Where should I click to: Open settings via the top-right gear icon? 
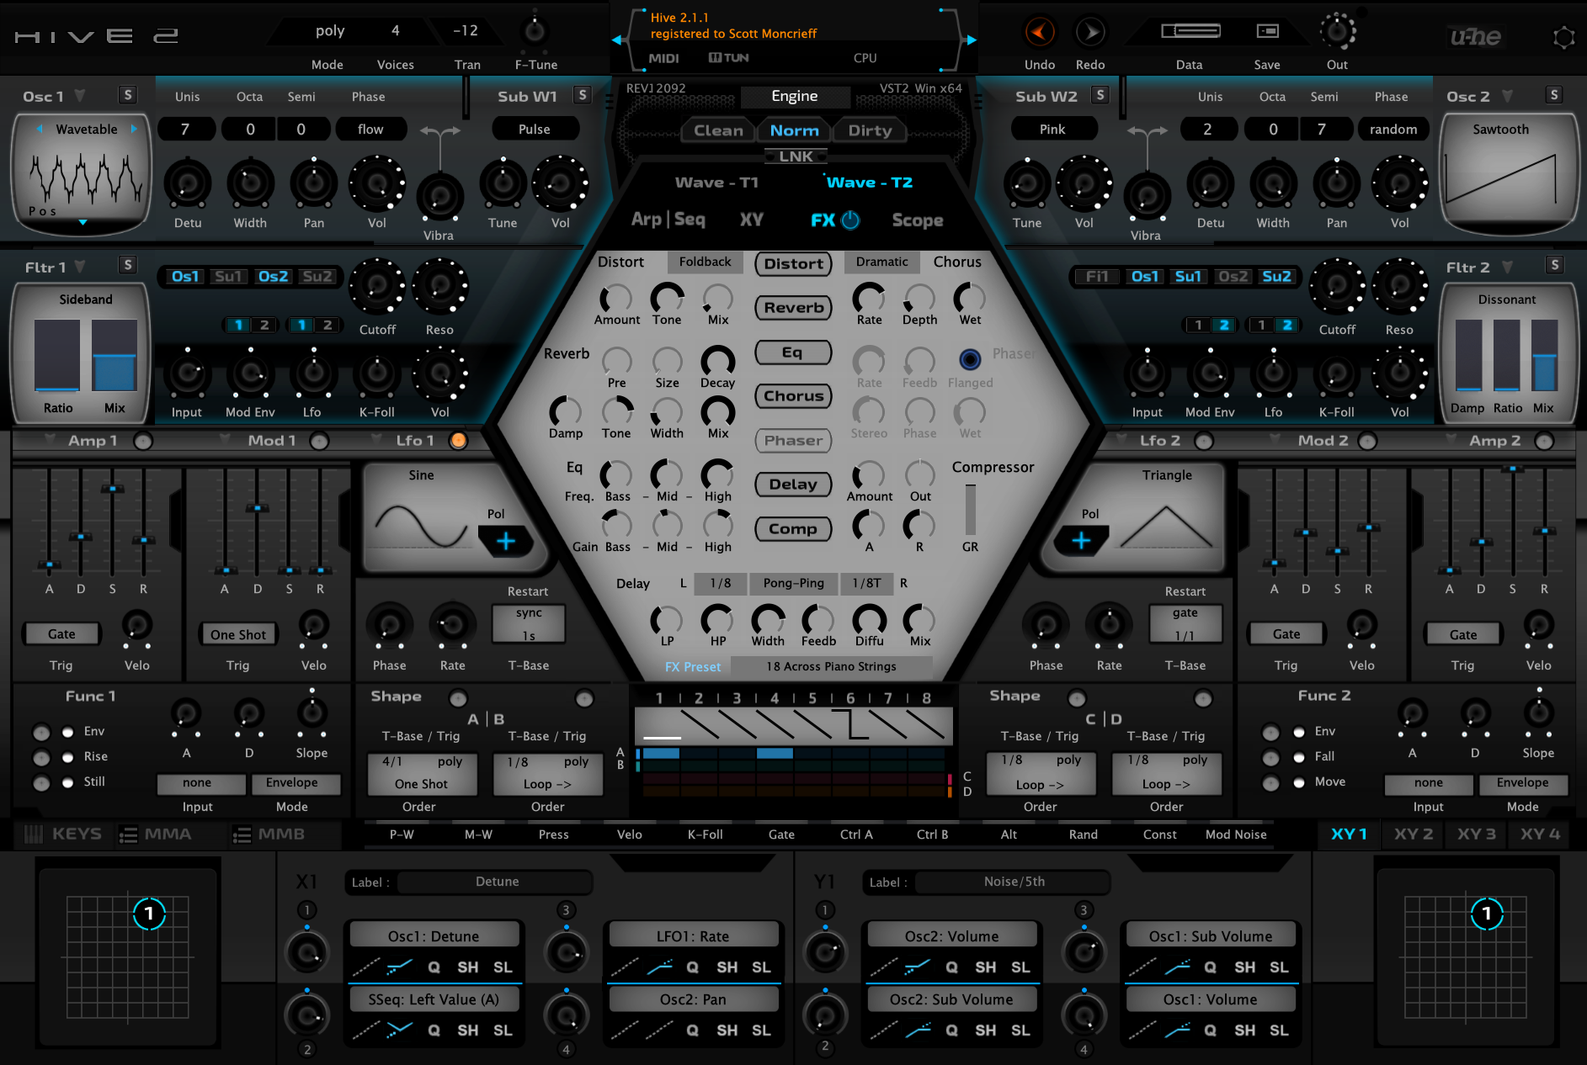1563,37
